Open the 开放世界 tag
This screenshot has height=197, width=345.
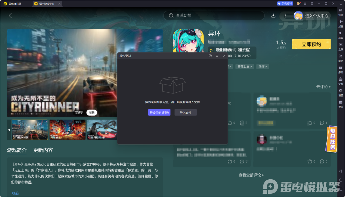coord(244,66)
